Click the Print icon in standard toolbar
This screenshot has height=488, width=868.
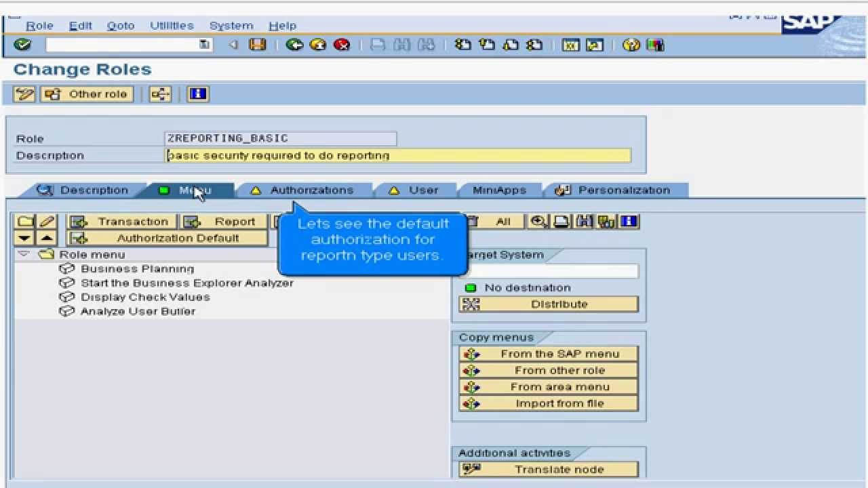378,45
